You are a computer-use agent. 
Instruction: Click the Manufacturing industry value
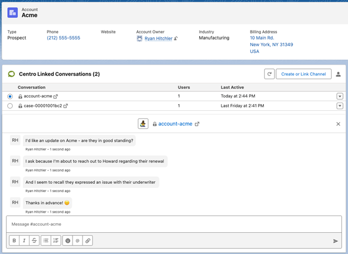pos(214,38)
